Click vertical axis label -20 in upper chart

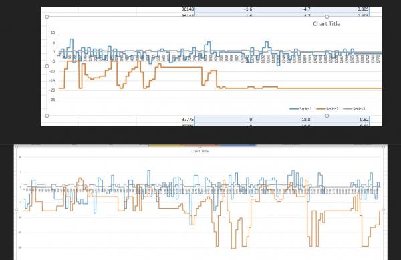[52, 90]
